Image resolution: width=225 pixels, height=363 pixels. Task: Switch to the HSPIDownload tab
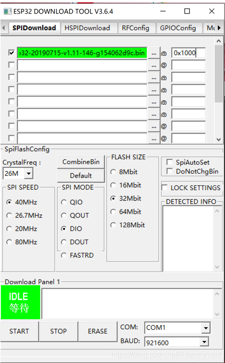point(87,28)
